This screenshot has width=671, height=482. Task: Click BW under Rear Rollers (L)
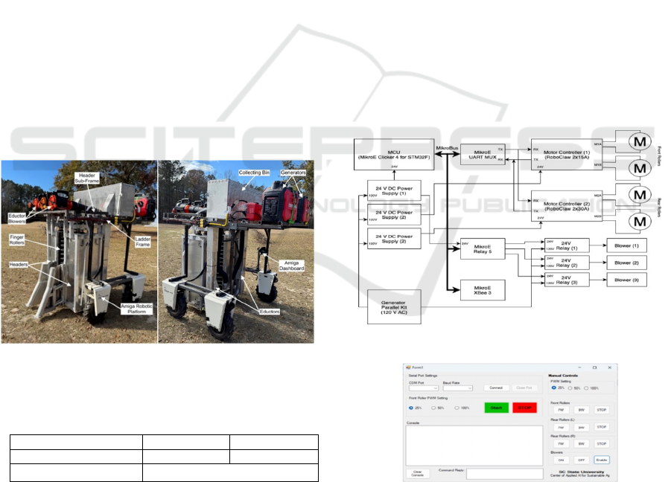click(x=581, y=427)
